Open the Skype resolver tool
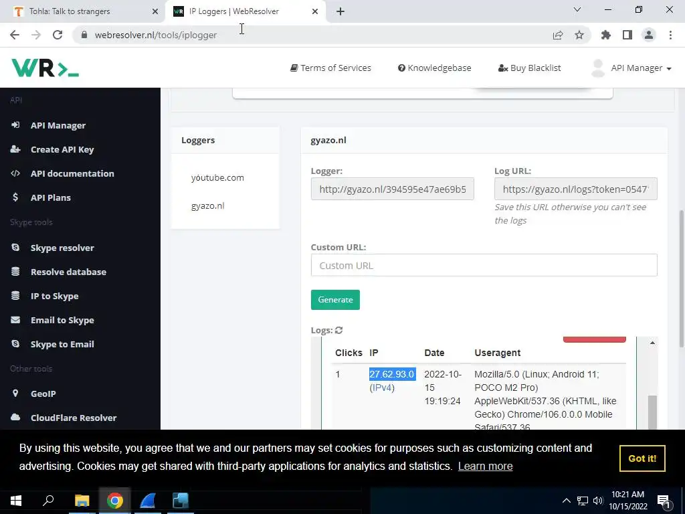The image size is (685, 514). pyautogui.click(x=62, y=248)
